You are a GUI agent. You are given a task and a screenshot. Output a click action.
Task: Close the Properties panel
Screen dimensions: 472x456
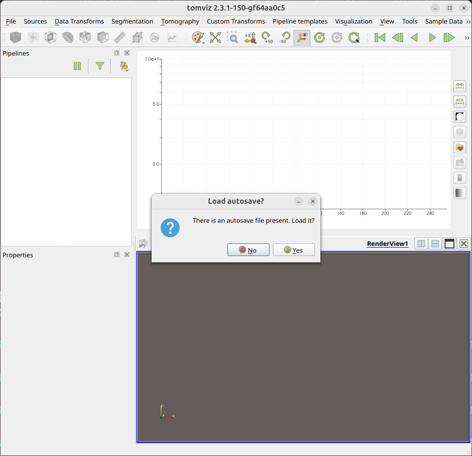[x=127, y=255]
